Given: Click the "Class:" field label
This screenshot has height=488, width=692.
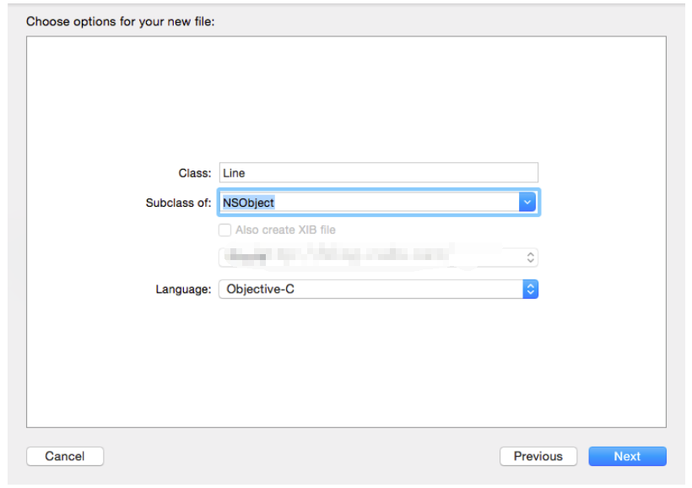Looking at the screenshot, I should tap(195, 173).
